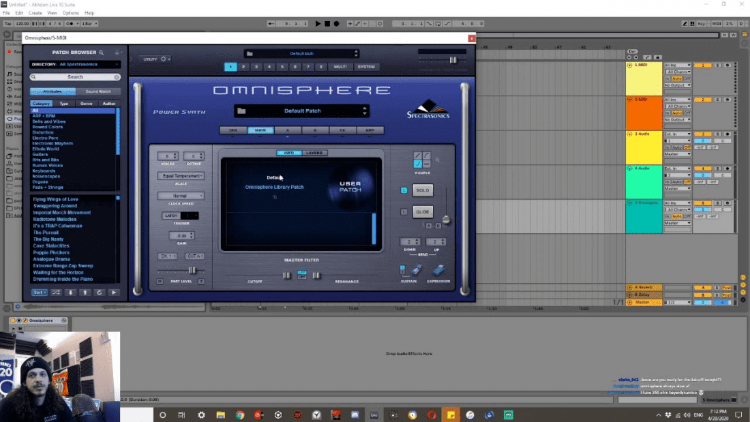Screen dimensions: 750x422
Task: Filter patches by the Type column
Action: (x=63, y=104)
